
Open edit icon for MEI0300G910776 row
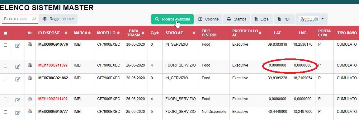[18, 46]
